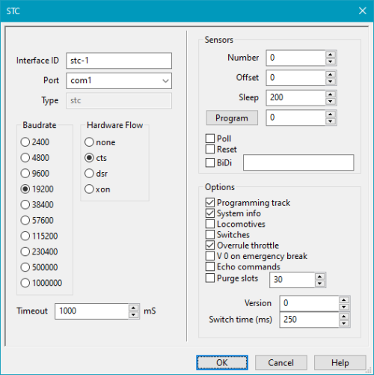The height and width of the screenshot is (375, 374).
Task: Choose none for hardware flow
Action: [89, 142]
